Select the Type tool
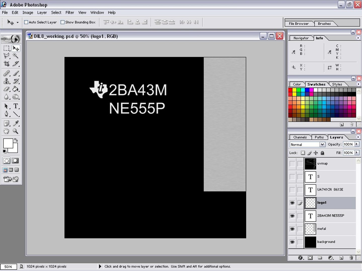The height and width of the screenshot is (271, 362). [16, 106]
